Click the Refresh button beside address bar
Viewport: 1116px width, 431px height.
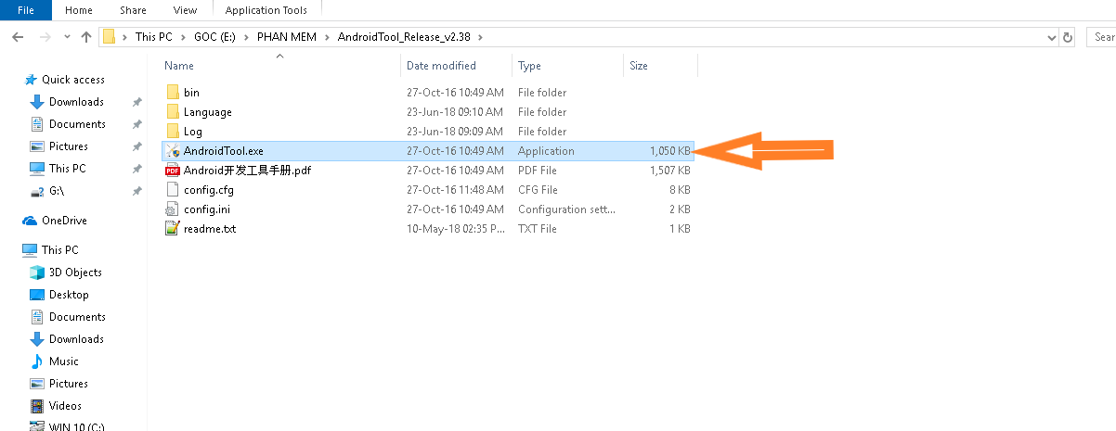point(1068,37)
